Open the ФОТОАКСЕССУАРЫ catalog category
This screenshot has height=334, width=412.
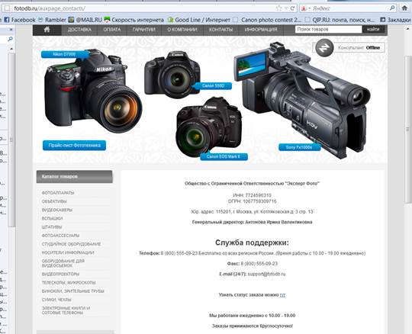click(x=60, y=236)
